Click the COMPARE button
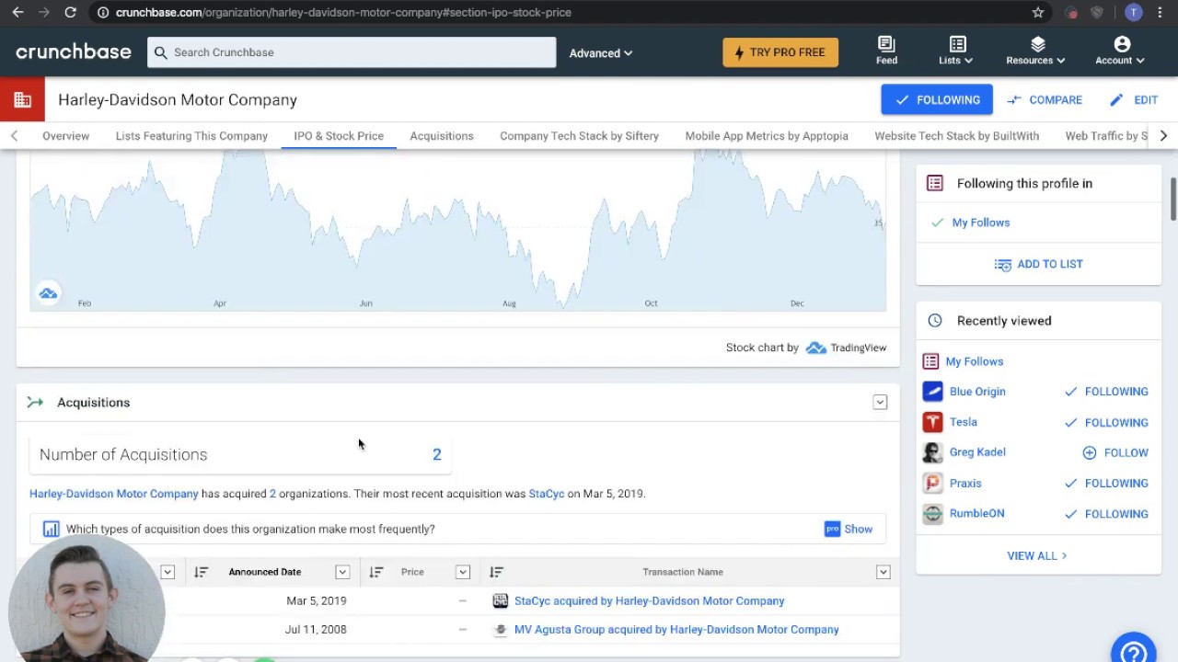Viewport: 1178px width, 662px height. point(1045,100)
